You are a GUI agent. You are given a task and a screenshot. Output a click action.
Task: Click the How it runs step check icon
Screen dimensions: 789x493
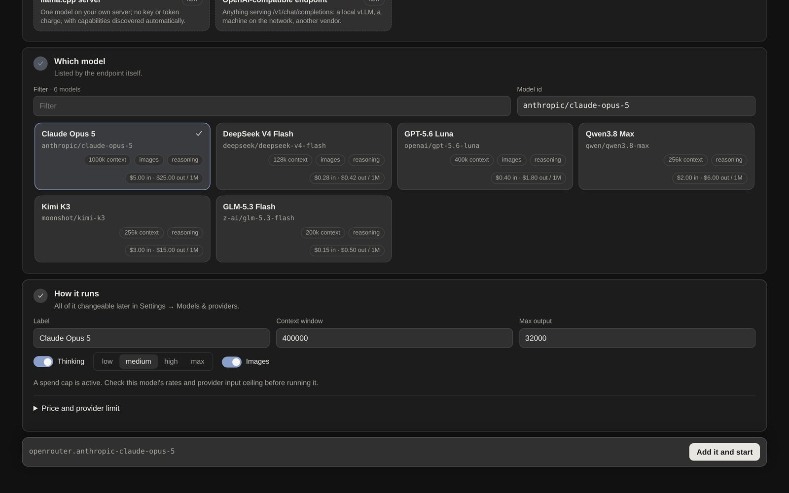(x=40, y=296)
